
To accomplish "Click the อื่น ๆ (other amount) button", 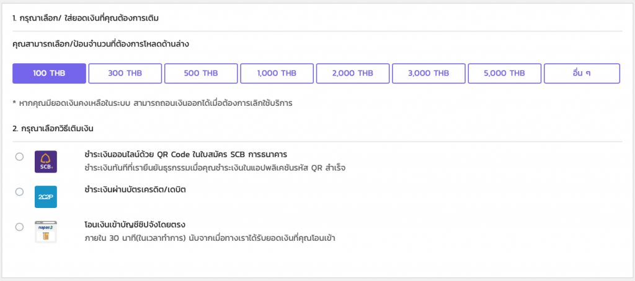I will (x=581, y=73).
